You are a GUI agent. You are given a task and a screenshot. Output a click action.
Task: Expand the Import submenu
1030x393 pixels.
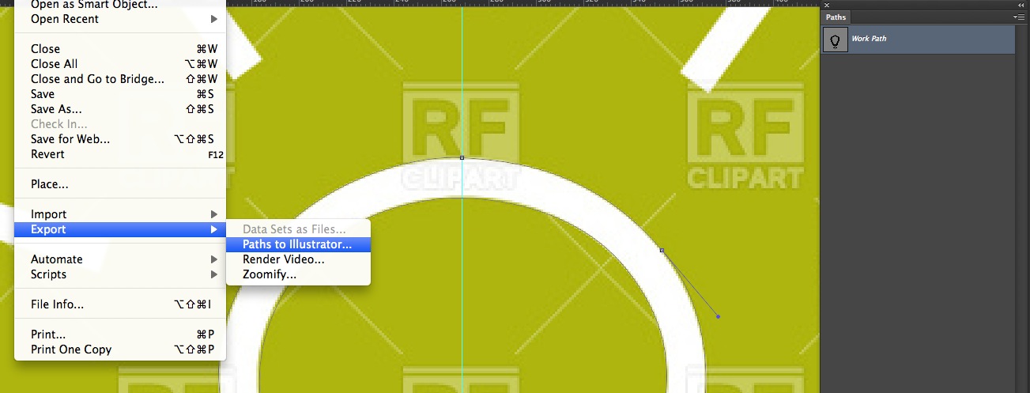[120, 214]
